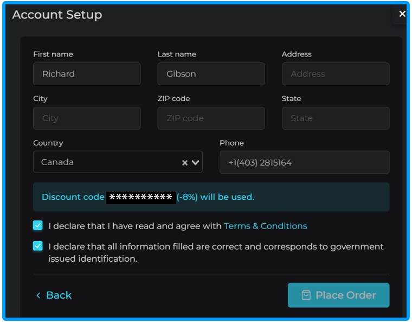Viewport: 412px width, 322px height.
Task: Click the left chevron beside Back
Action: (x=38, y=295)
